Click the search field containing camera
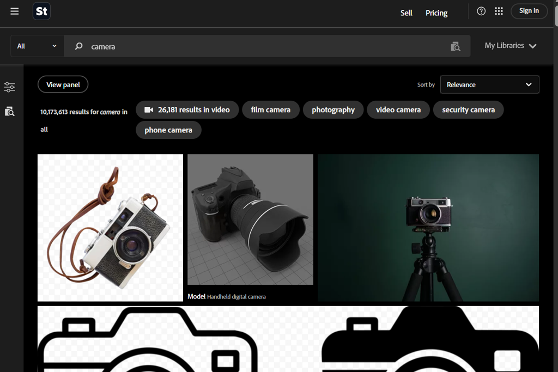 point(267,46)
